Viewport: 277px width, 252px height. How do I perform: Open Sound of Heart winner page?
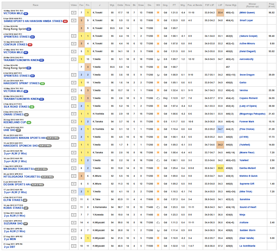(248, 207)
